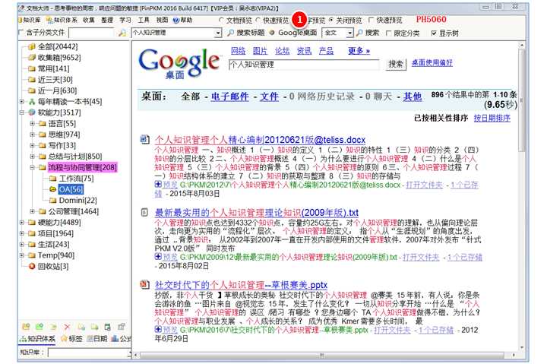Click the Word document icon beside teliss.docx result
Viewport: 547px width, 364px height.
pyautogui.click(x=144, y=140)
